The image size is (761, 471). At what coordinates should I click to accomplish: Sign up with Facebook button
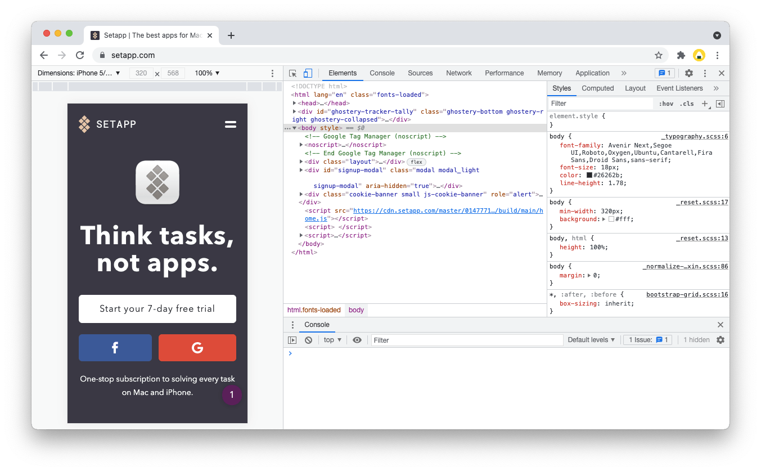coord(115,348)
